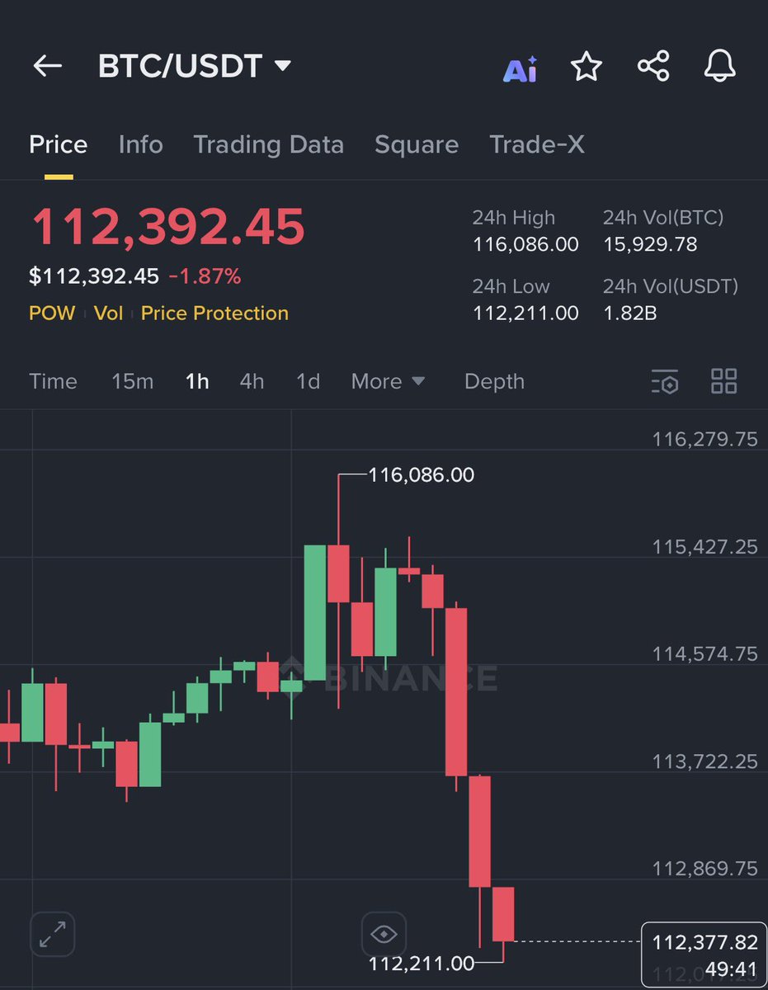
Task: Open the Trading Data tab
Action: [268, 144]
